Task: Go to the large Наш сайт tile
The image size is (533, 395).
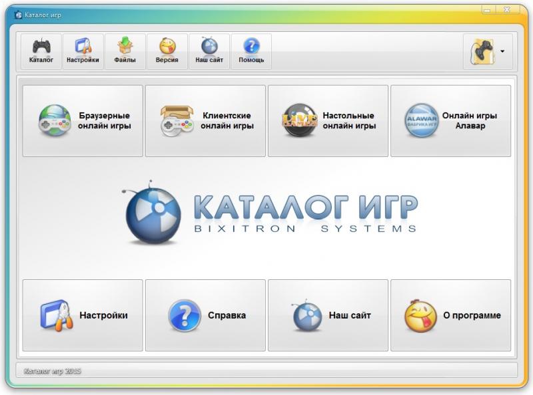Action: pos(328,315)
